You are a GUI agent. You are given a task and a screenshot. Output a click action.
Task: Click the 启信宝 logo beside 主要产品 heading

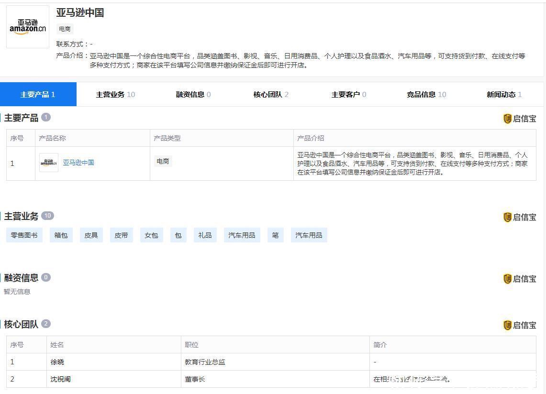pos(520,119)
